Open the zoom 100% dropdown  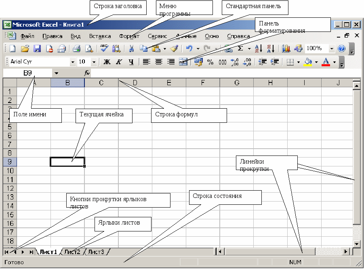click(332, 48)
